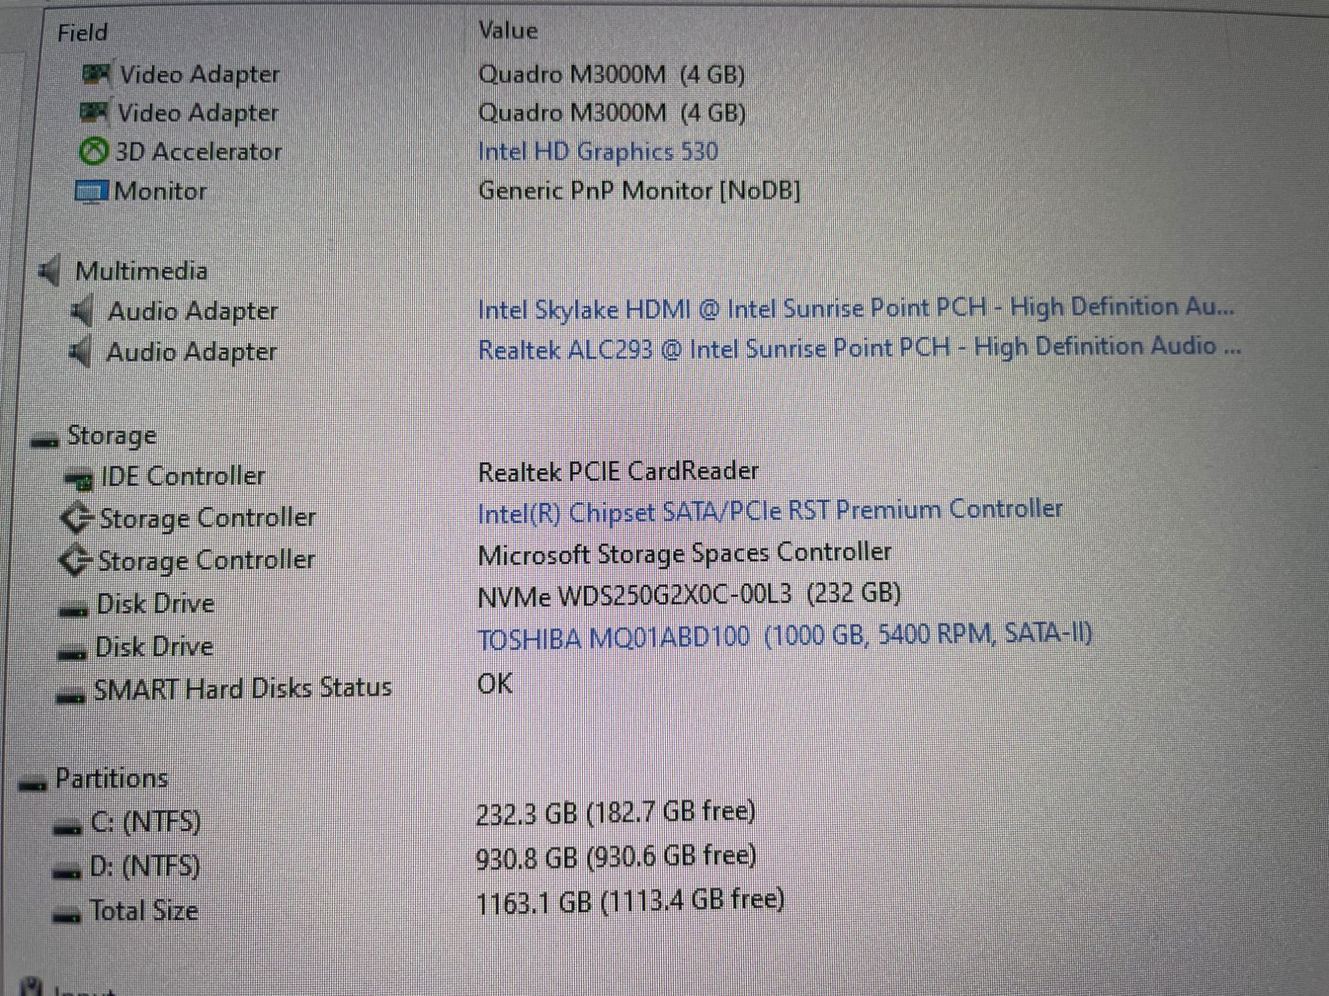
Task: Select the 3D Accelerator label
Action: coord(199,152)
